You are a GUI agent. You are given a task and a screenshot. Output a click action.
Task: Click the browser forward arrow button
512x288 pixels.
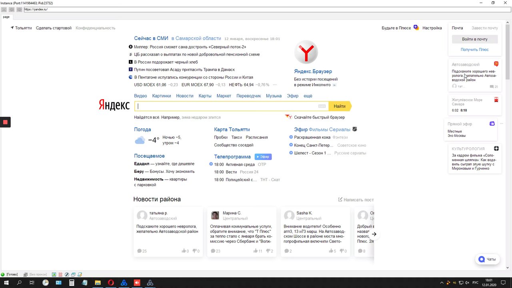tap(19, 9)
